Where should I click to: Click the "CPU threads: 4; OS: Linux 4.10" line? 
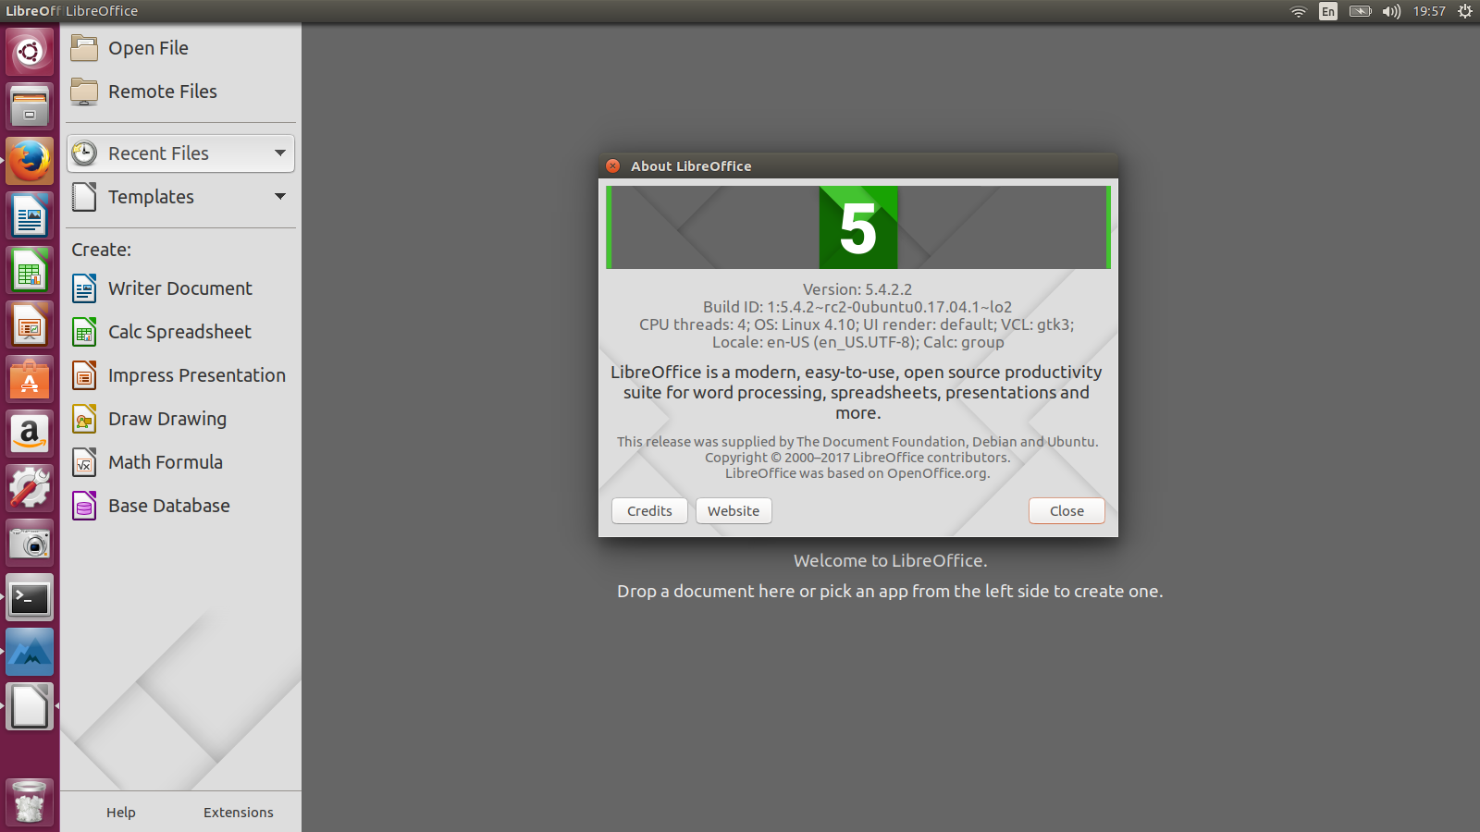(857, 324)
